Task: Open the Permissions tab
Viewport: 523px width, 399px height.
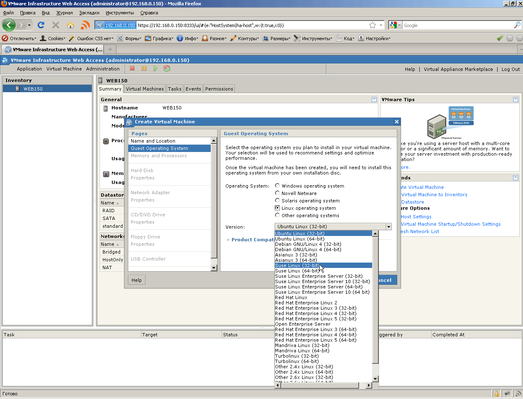Action: click(x=219, y=89)
